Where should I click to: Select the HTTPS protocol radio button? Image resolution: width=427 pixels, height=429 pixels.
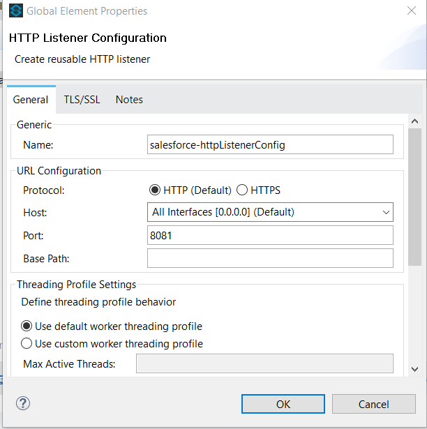[x=243, y=190]
